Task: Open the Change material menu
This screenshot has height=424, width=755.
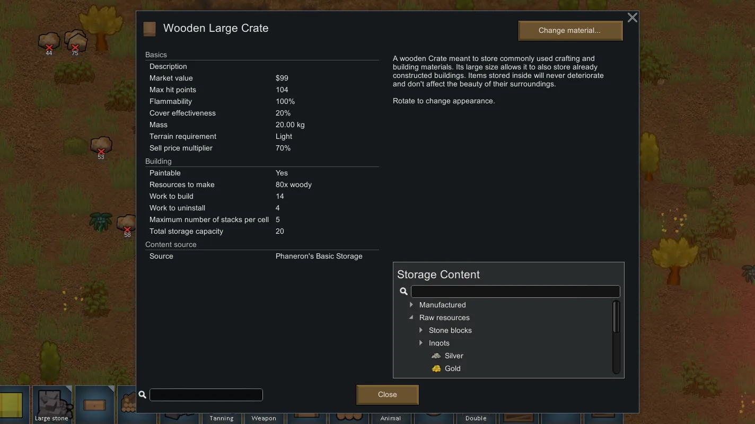Action: point(570,31)
